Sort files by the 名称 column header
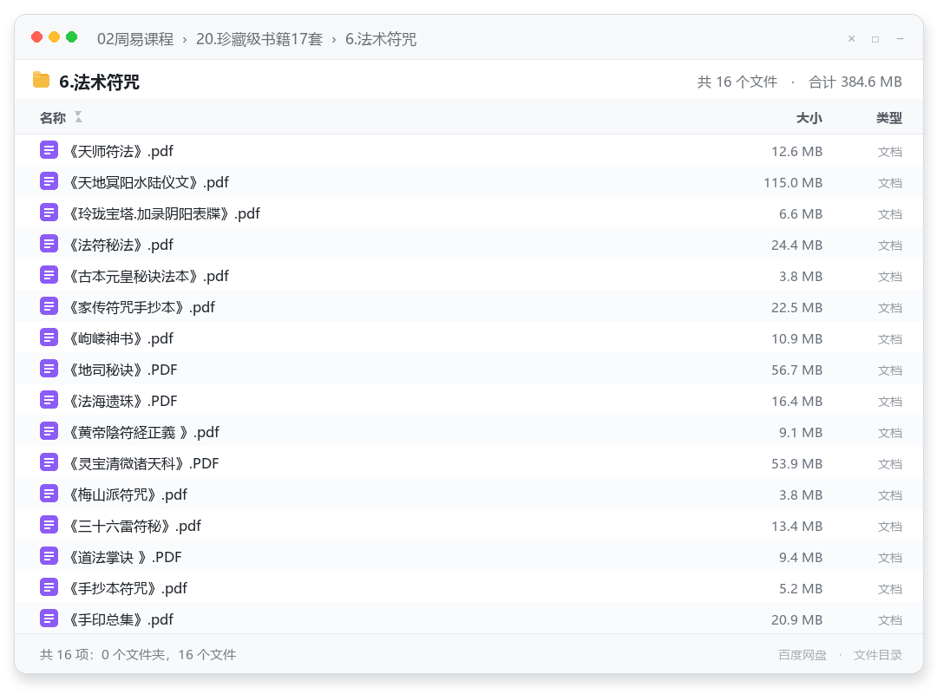The height and width of the screenshot is (694, 937). (53, 118)
